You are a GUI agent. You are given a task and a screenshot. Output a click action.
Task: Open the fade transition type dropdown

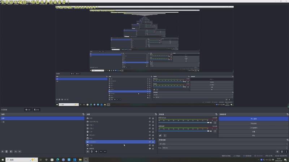point(223,144)
